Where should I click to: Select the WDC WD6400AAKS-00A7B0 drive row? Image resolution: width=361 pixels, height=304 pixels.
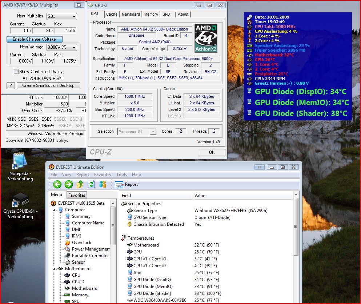(206, 300)
